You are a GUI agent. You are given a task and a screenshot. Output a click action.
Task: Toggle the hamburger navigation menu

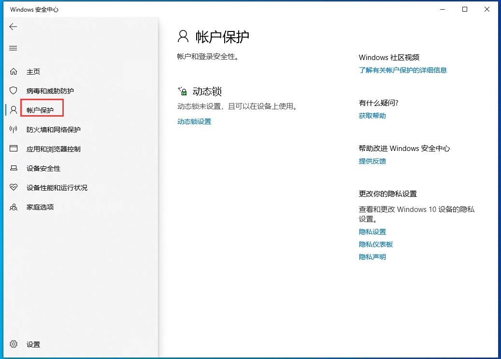click(13, 48)
